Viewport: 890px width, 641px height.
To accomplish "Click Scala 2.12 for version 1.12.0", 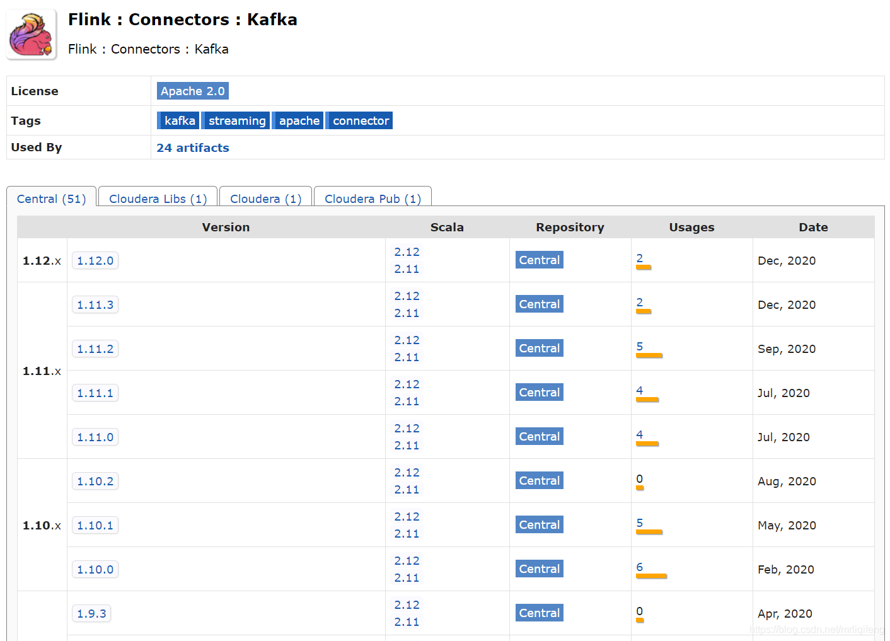I will pyautogui.click(x=407, y=252).
